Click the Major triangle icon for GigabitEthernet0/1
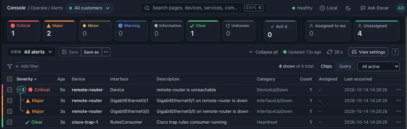The image size is (407, 129). coord(28,100)
